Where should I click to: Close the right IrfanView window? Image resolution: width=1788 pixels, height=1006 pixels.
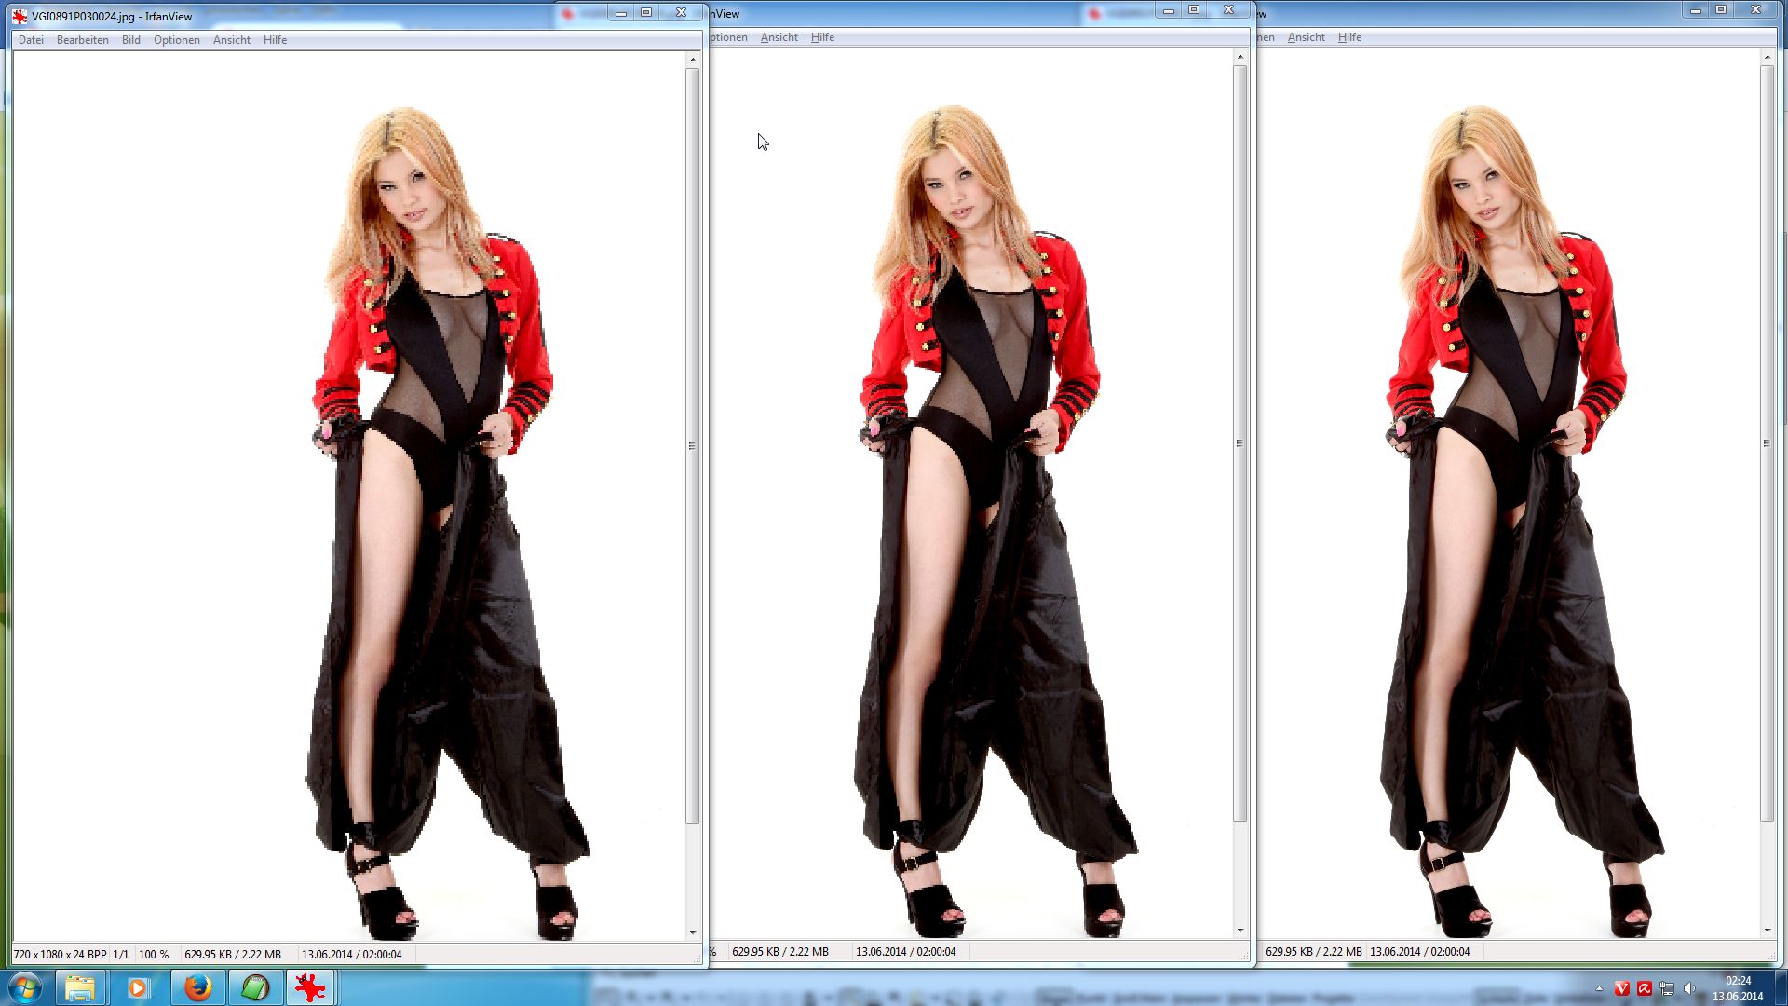[x=1755, y=9]
